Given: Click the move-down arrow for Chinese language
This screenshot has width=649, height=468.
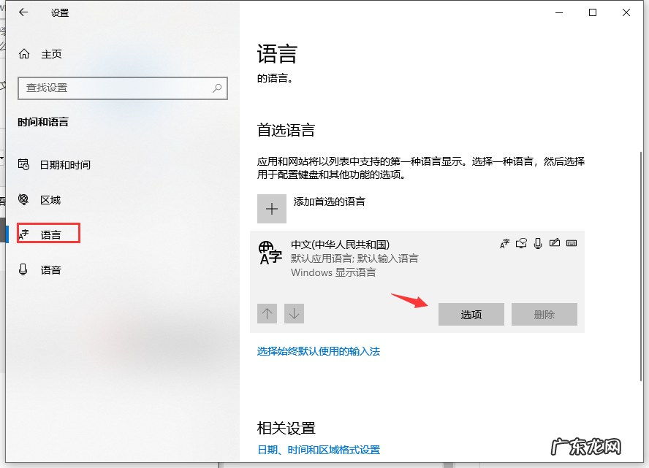Looking at the screenshot, I should [294, 313].
